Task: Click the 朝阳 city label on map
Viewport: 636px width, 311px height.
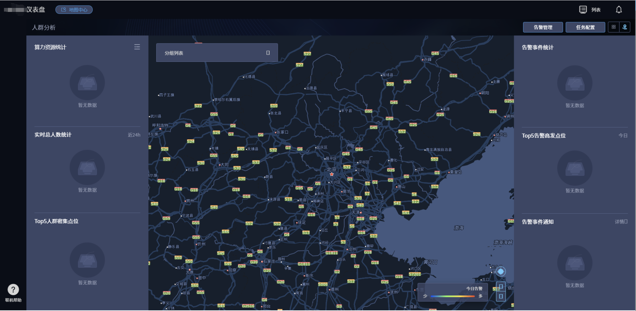Action: [x=485, y=93]
